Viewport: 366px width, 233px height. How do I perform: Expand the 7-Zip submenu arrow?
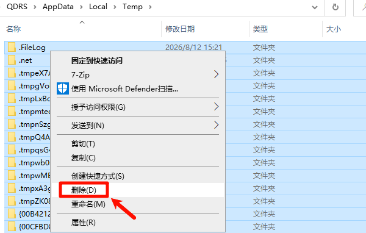217,74
